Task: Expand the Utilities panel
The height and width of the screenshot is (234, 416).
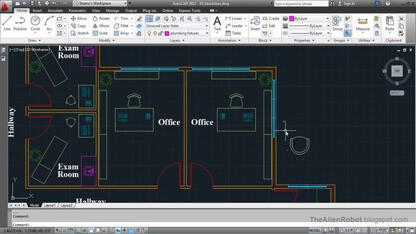Action: 367,40
